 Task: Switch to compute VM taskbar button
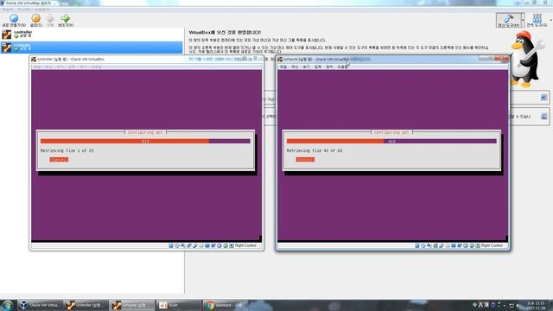click(132, 305)
